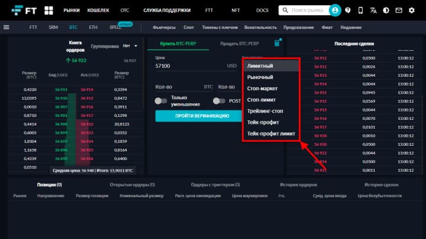Open the mobile app phone icon

(x=361, y=10)
